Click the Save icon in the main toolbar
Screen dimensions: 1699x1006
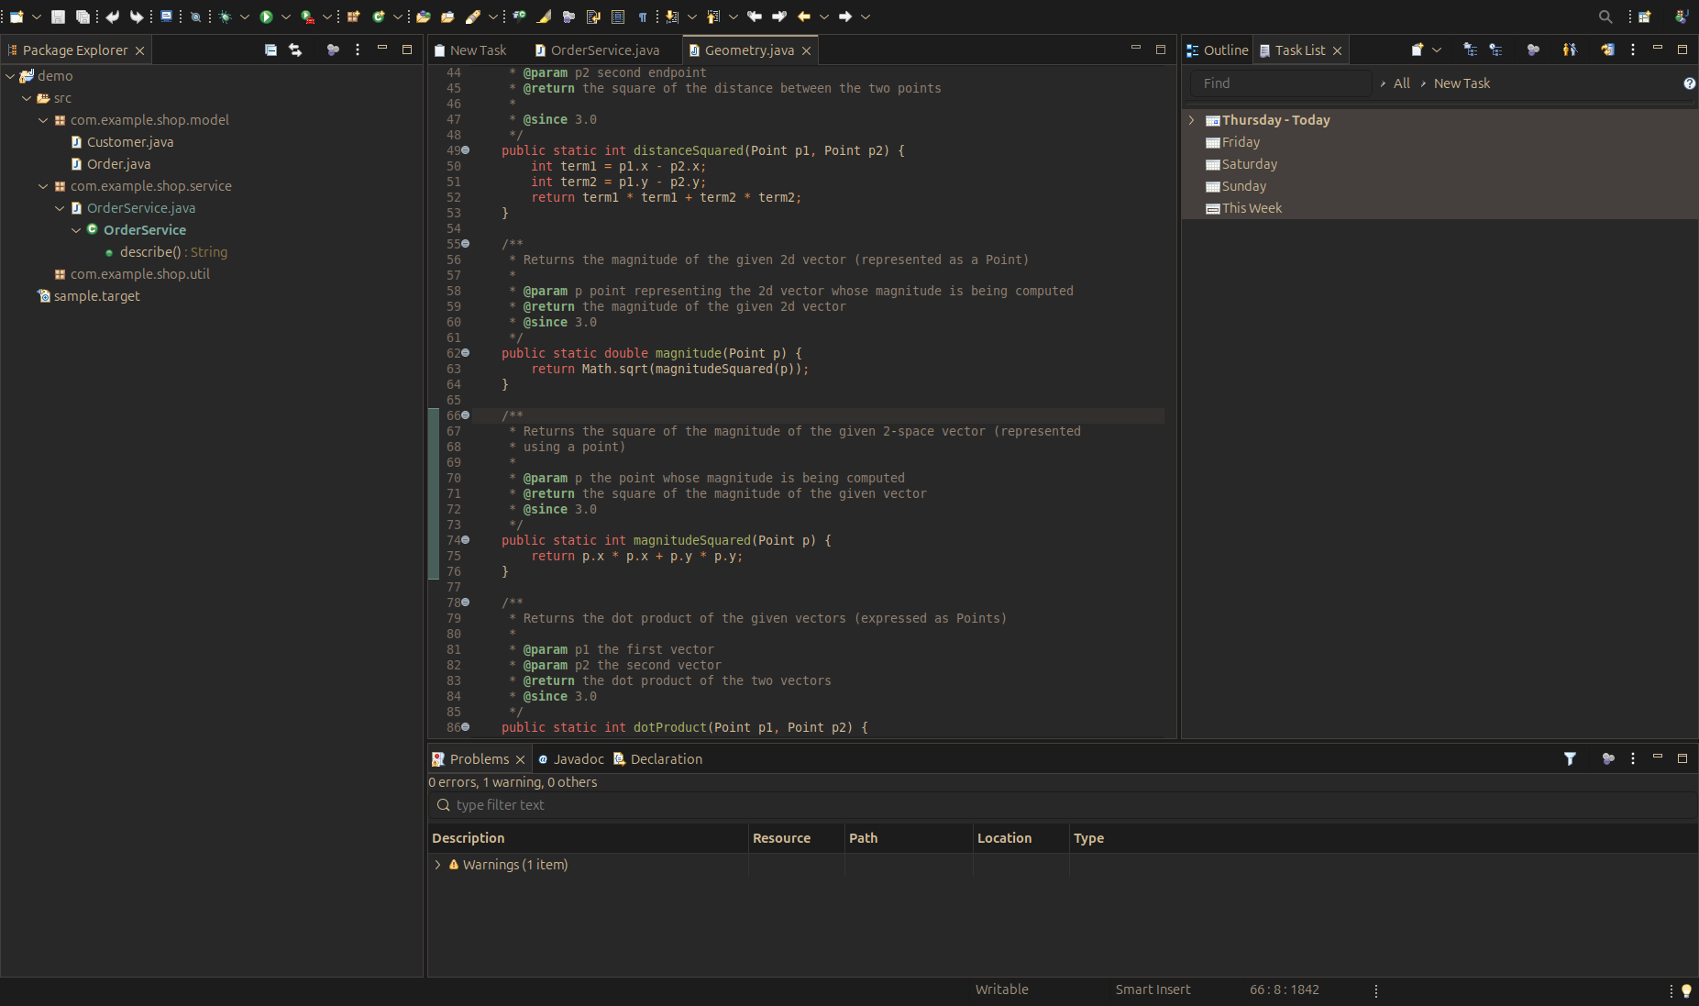point(58,17)
